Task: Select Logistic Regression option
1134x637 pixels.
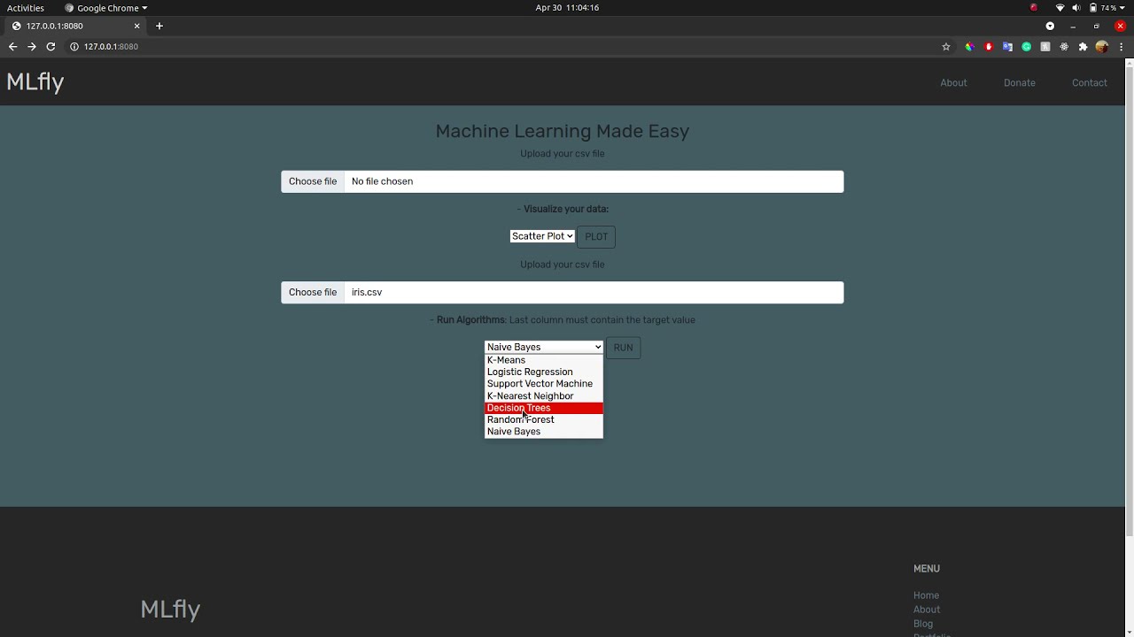Action: (544, 372)
